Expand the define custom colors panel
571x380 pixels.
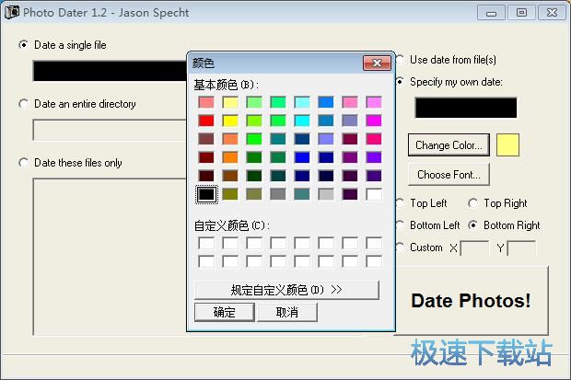pyautogui.click(x=286, y=290)
